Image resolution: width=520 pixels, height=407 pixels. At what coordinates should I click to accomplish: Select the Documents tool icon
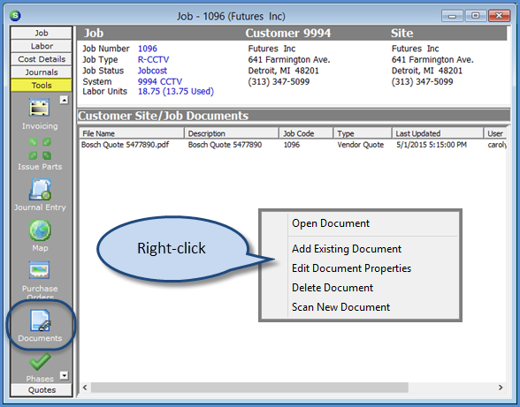click(40, 320)
